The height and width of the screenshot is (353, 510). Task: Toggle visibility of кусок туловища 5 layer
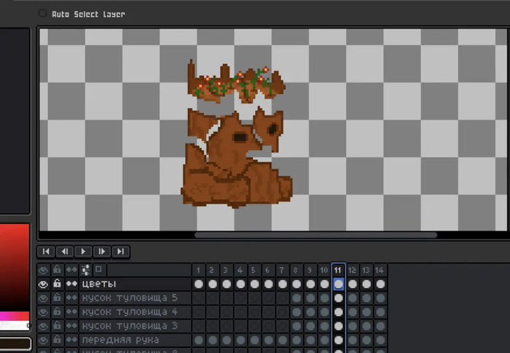click(x=43, y=298)
